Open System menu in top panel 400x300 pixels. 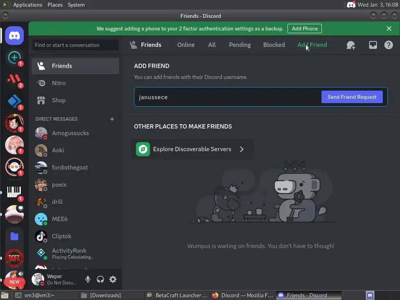[76, 5]
